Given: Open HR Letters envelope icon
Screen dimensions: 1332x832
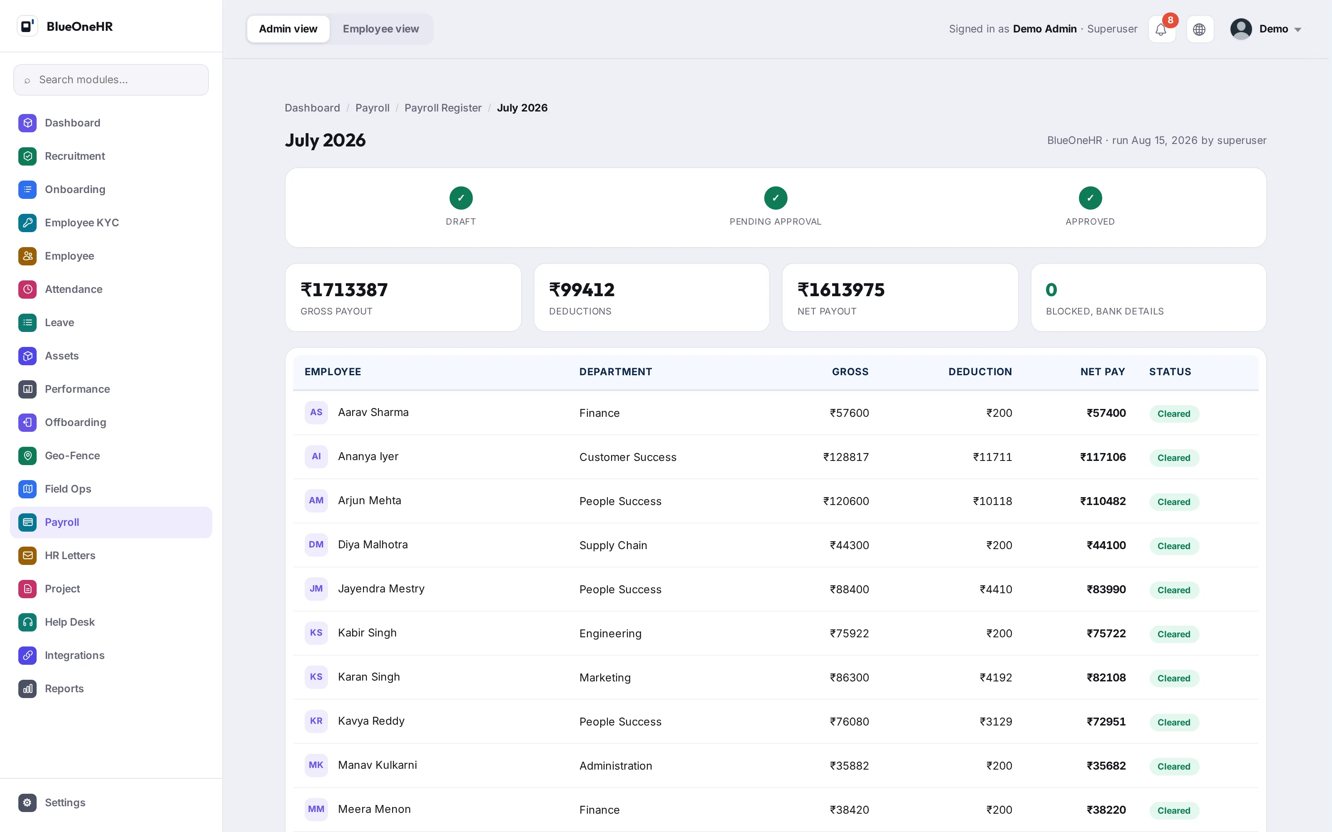Looking at the screenshot, I should (x=27, y=556).
